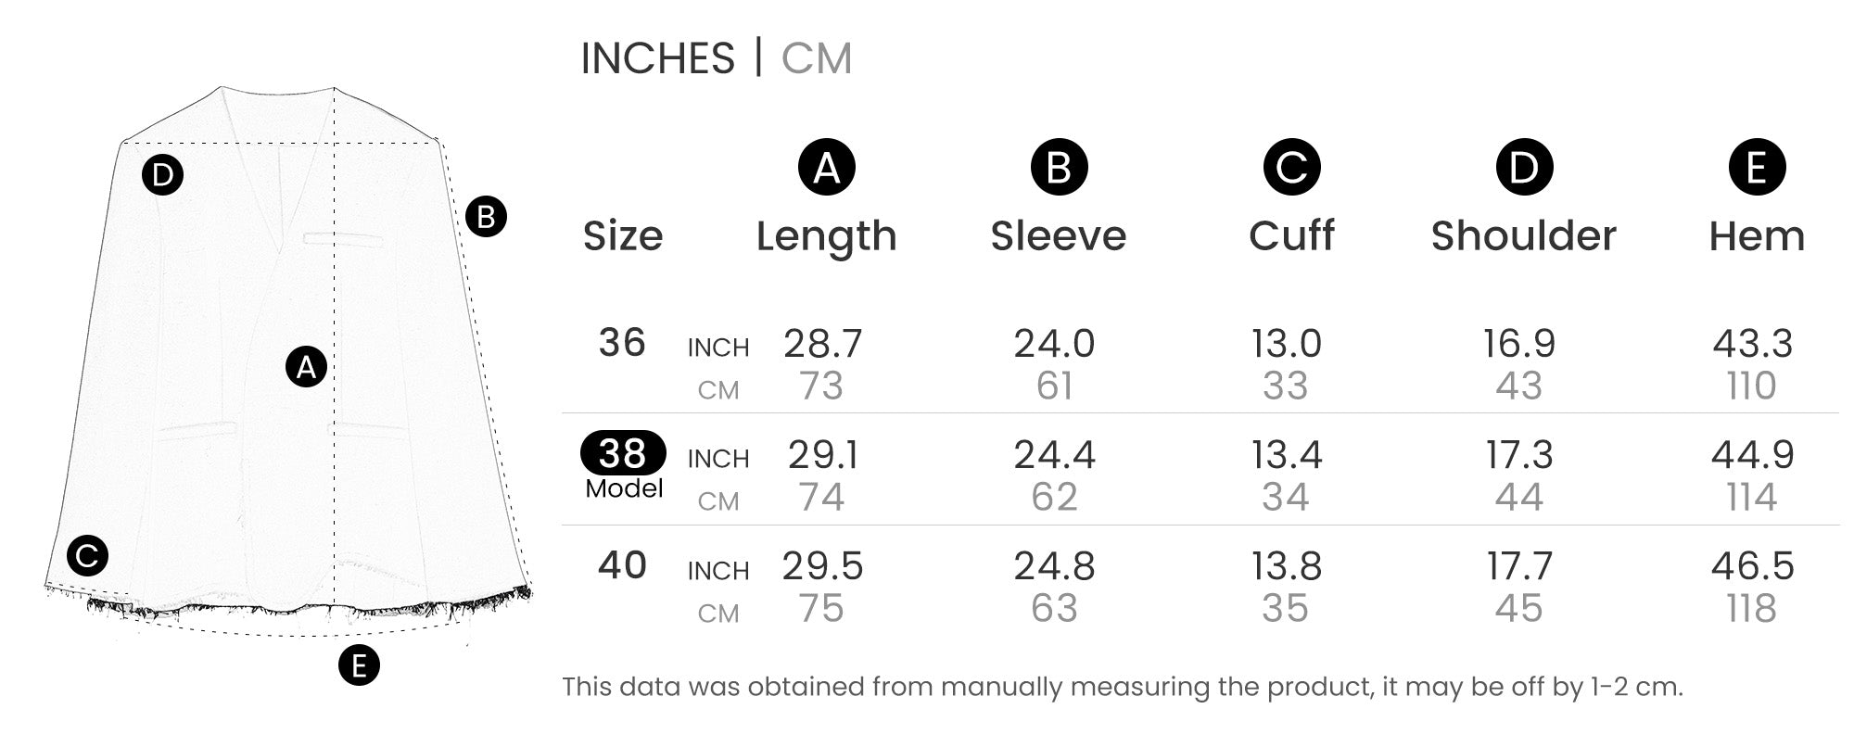Click the manual measuring disclaimer text

point(1122,687)
